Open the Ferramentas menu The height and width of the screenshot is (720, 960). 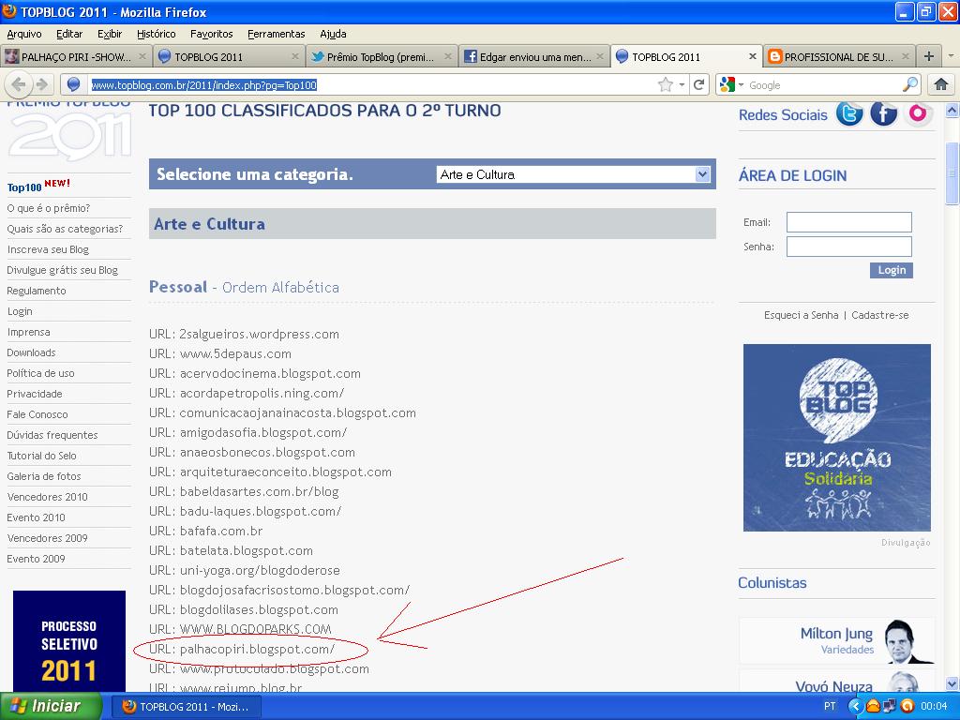tap(277, 34)
